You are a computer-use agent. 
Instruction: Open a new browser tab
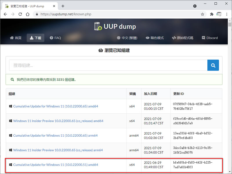63,6
